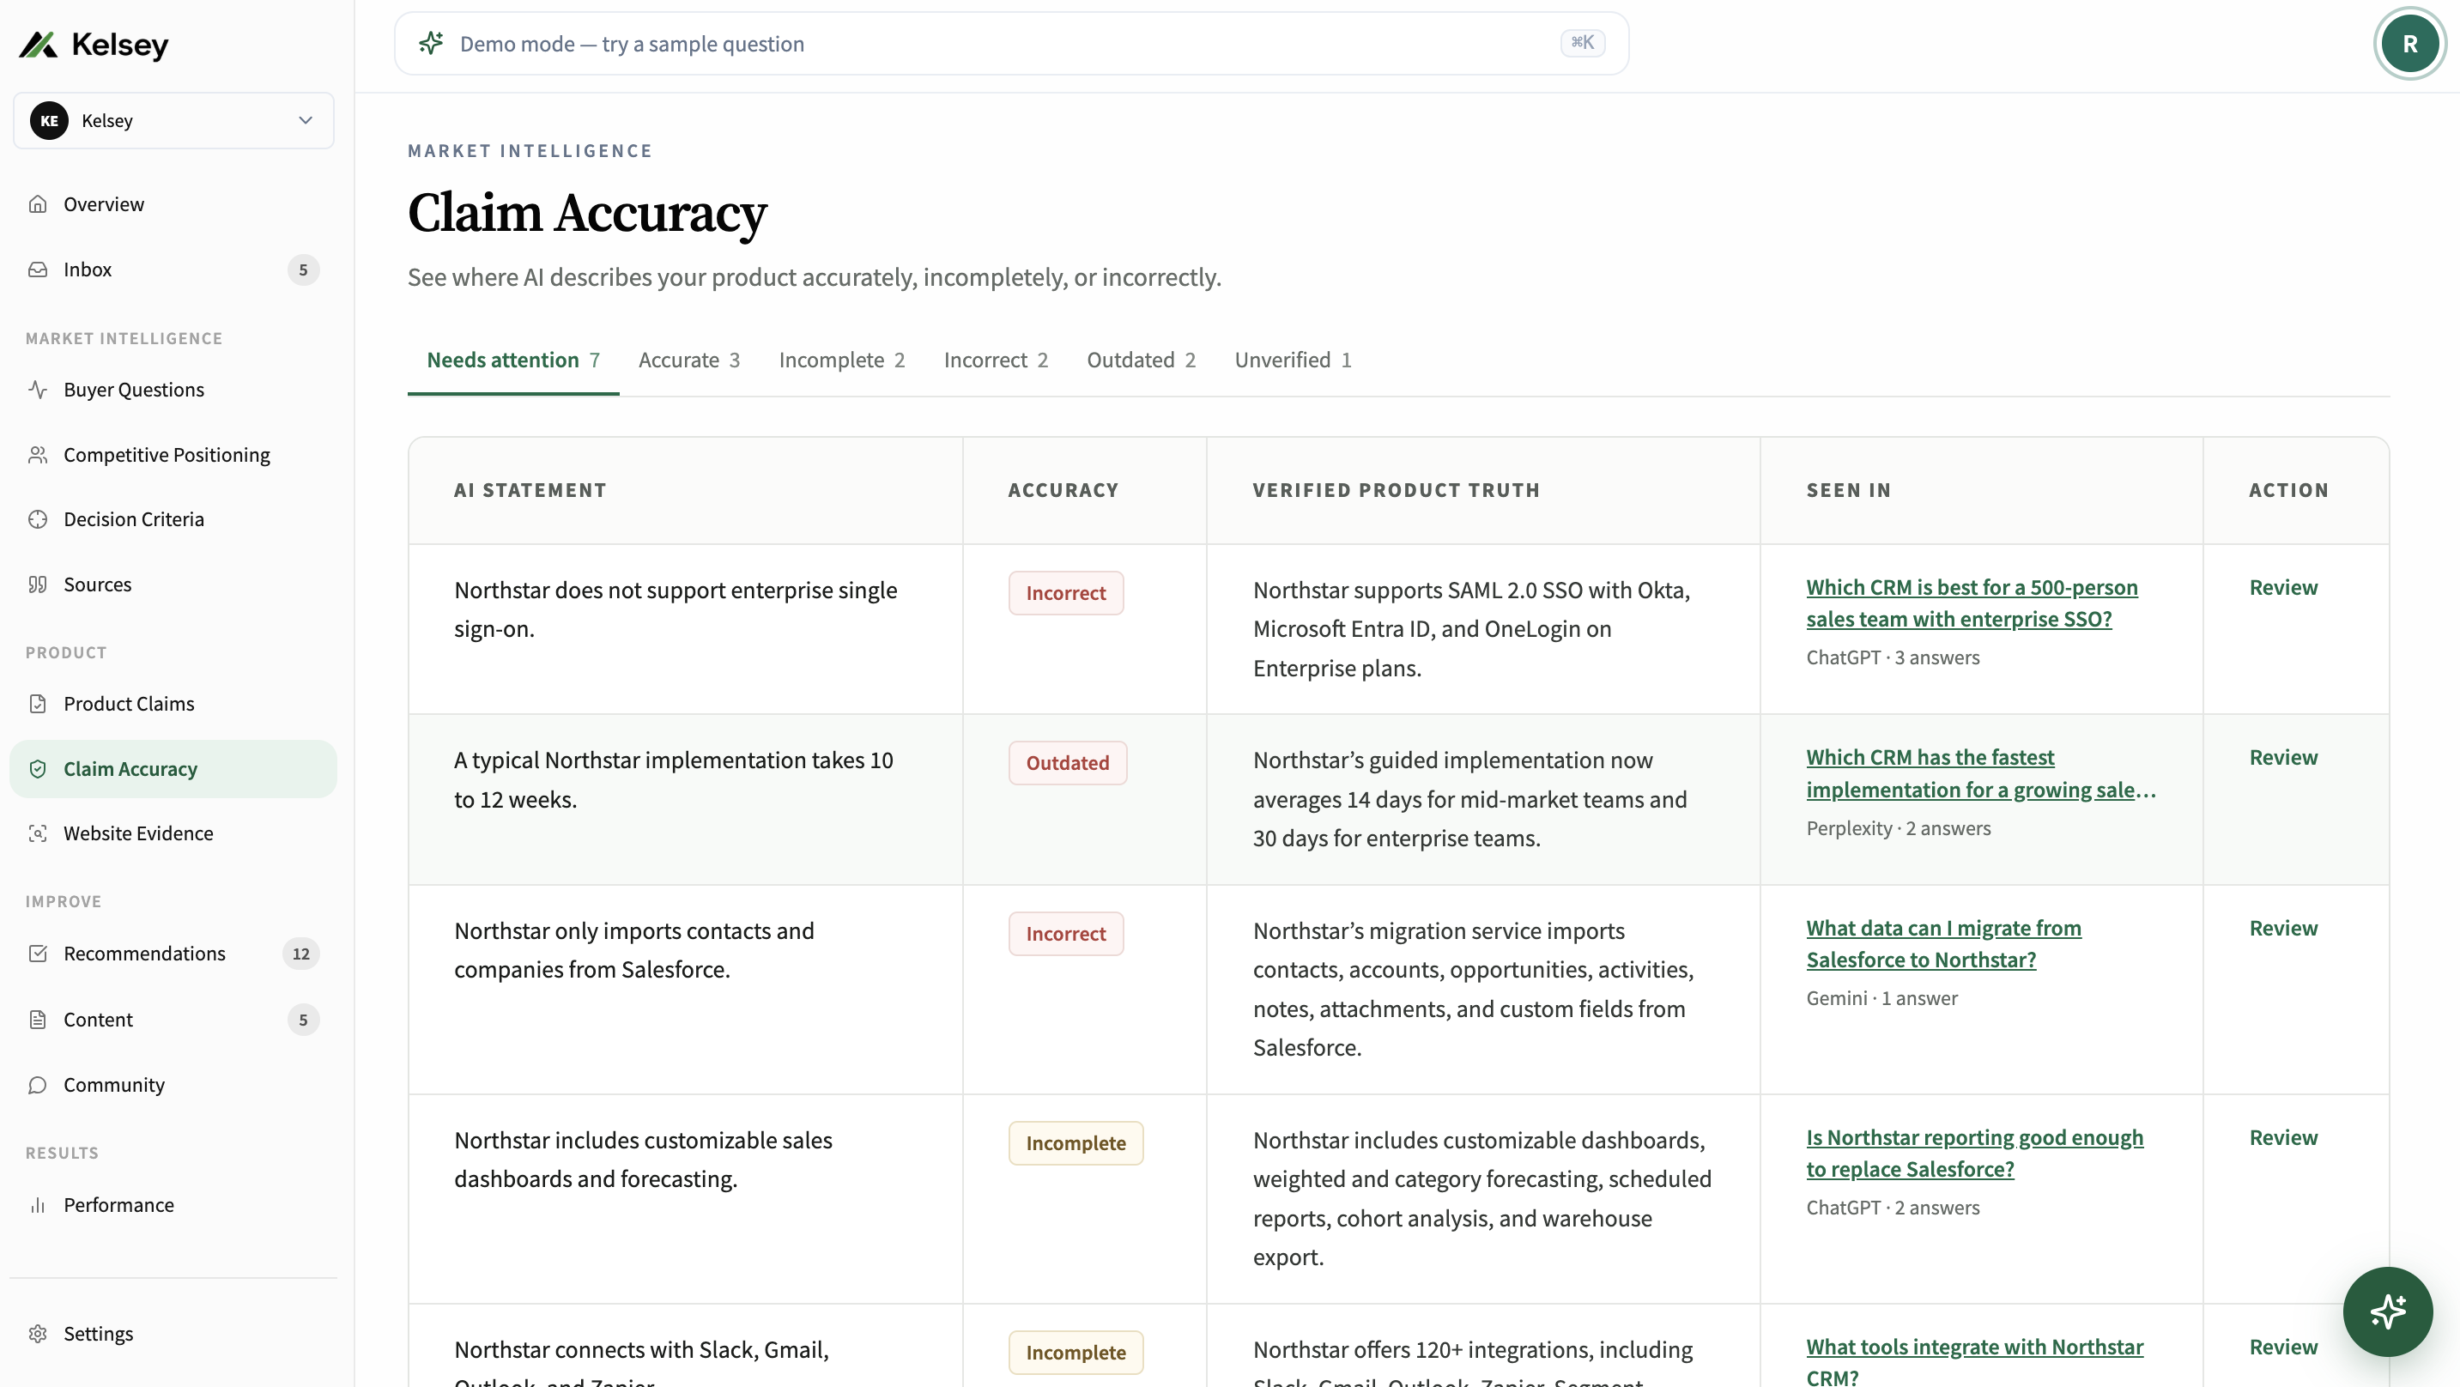Screen dimensions: 2460x1387
Task: Click Review for the Salesforce imports claim
Action: (2283, 929)
